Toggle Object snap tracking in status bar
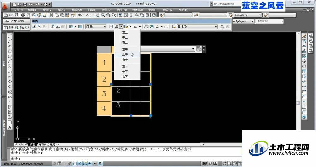This screenshot has width=316, height=167. (80, 164)
